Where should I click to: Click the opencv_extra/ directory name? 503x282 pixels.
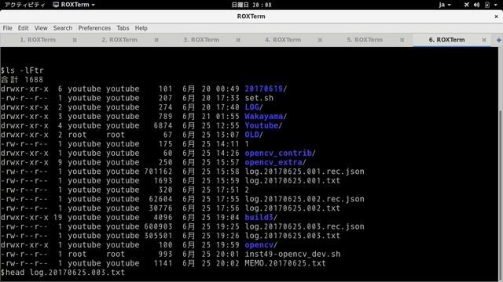coord(275,162)
